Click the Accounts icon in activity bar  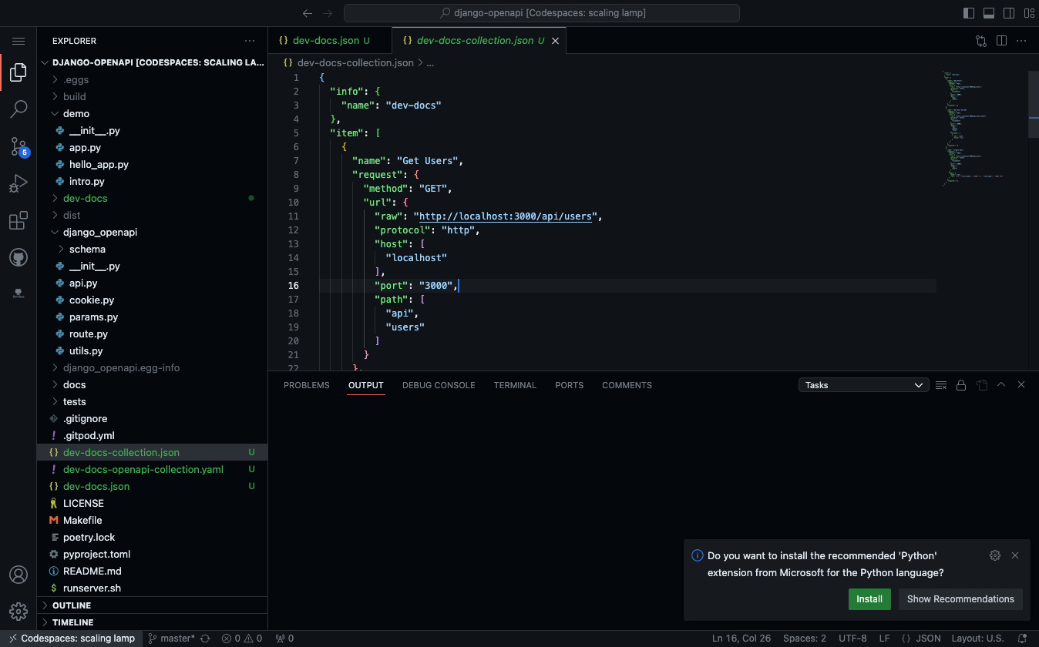pyautogui.click(x=18, y=575)
